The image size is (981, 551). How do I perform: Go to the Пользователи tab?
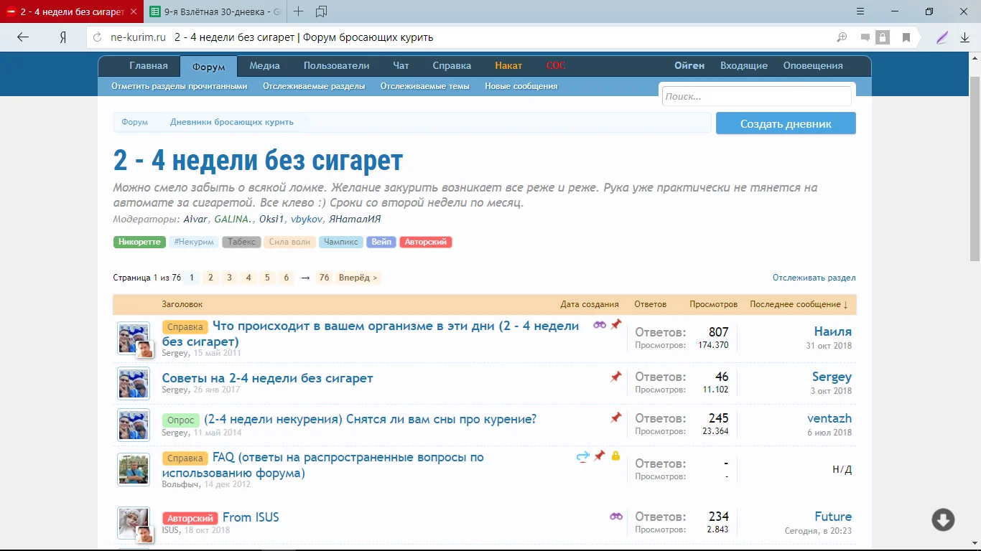pos(336,66)
